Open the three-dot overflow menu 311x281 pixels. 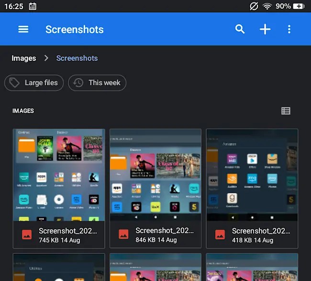pos(289,29)
